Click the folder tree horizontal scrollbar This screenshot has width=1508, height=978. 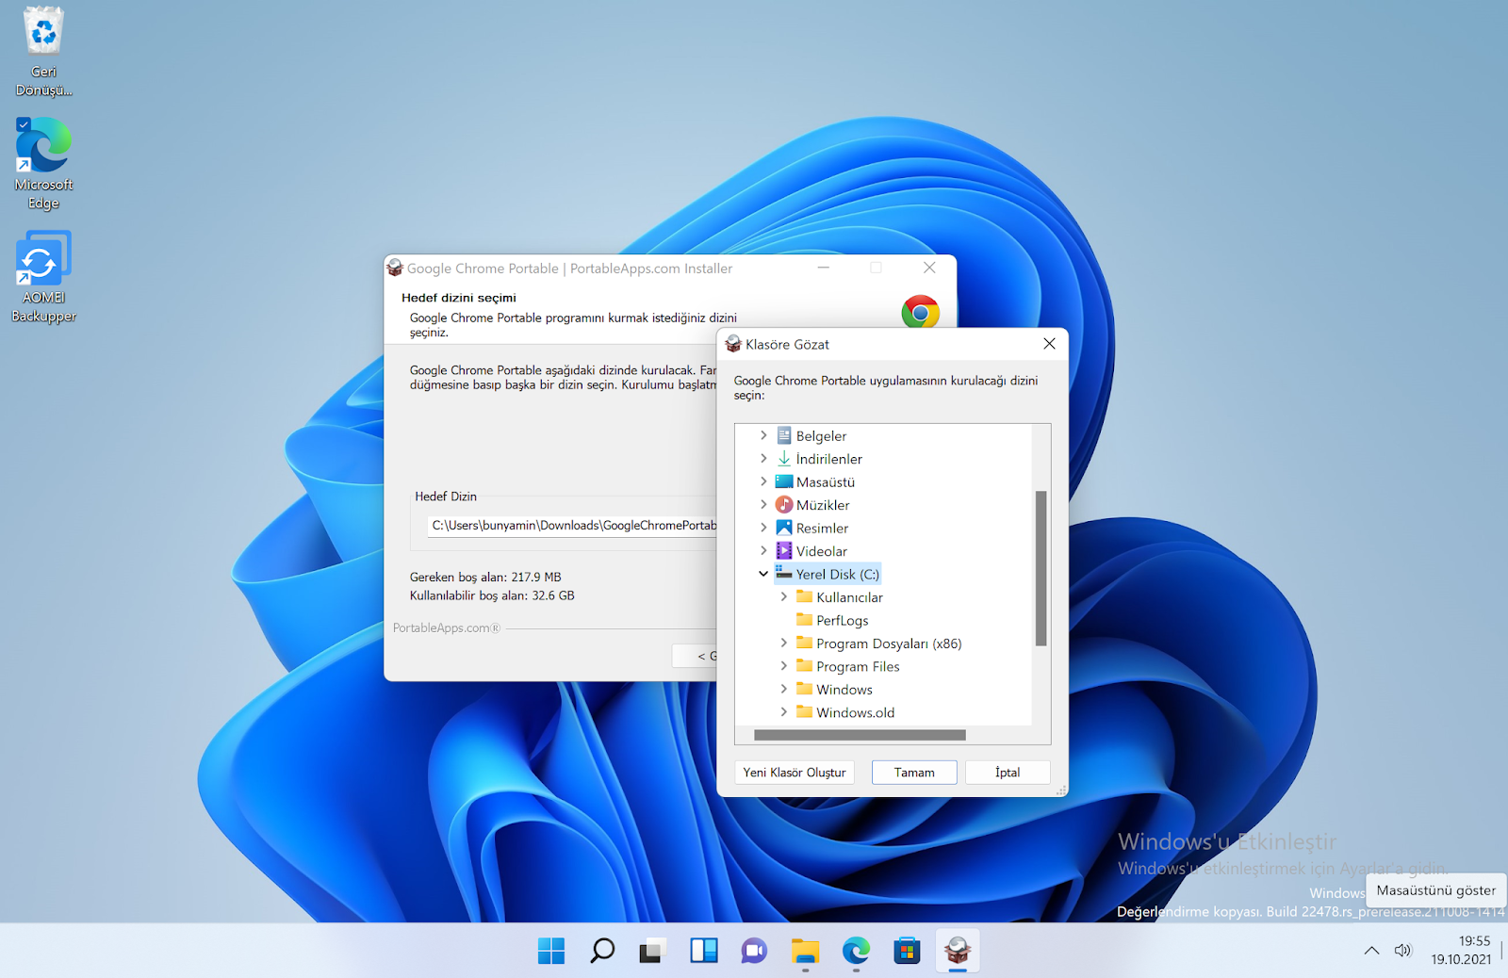(860, 735)
